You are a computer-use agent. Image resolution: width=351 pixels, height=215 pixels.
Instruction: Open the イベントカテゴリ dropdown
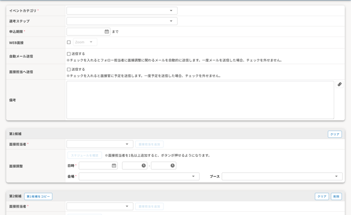[x=122, y=10]
